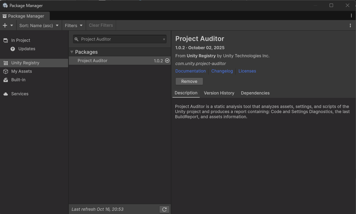Click the com.unity.project-auditor package ID
This screenshot has height=214, width=356.
(x=200, y=64)
